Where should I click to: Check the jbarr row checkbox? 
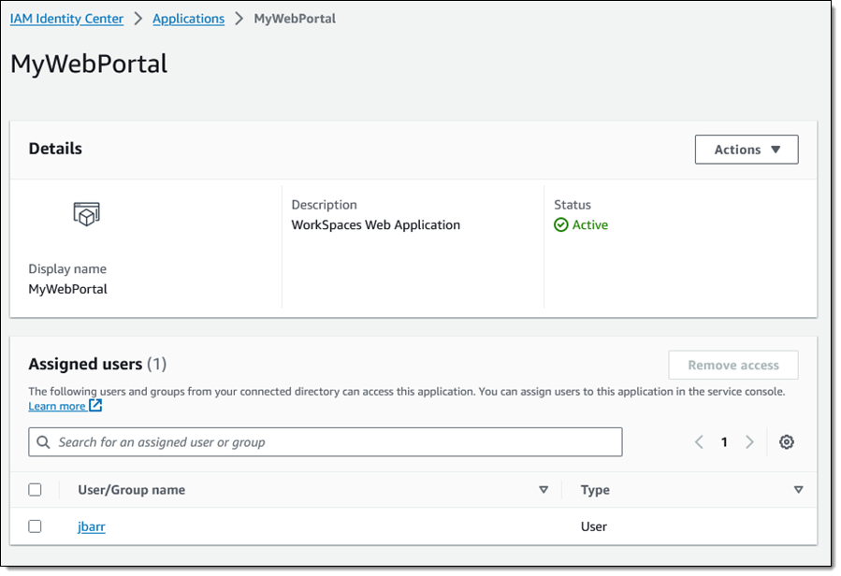(35, 526)
